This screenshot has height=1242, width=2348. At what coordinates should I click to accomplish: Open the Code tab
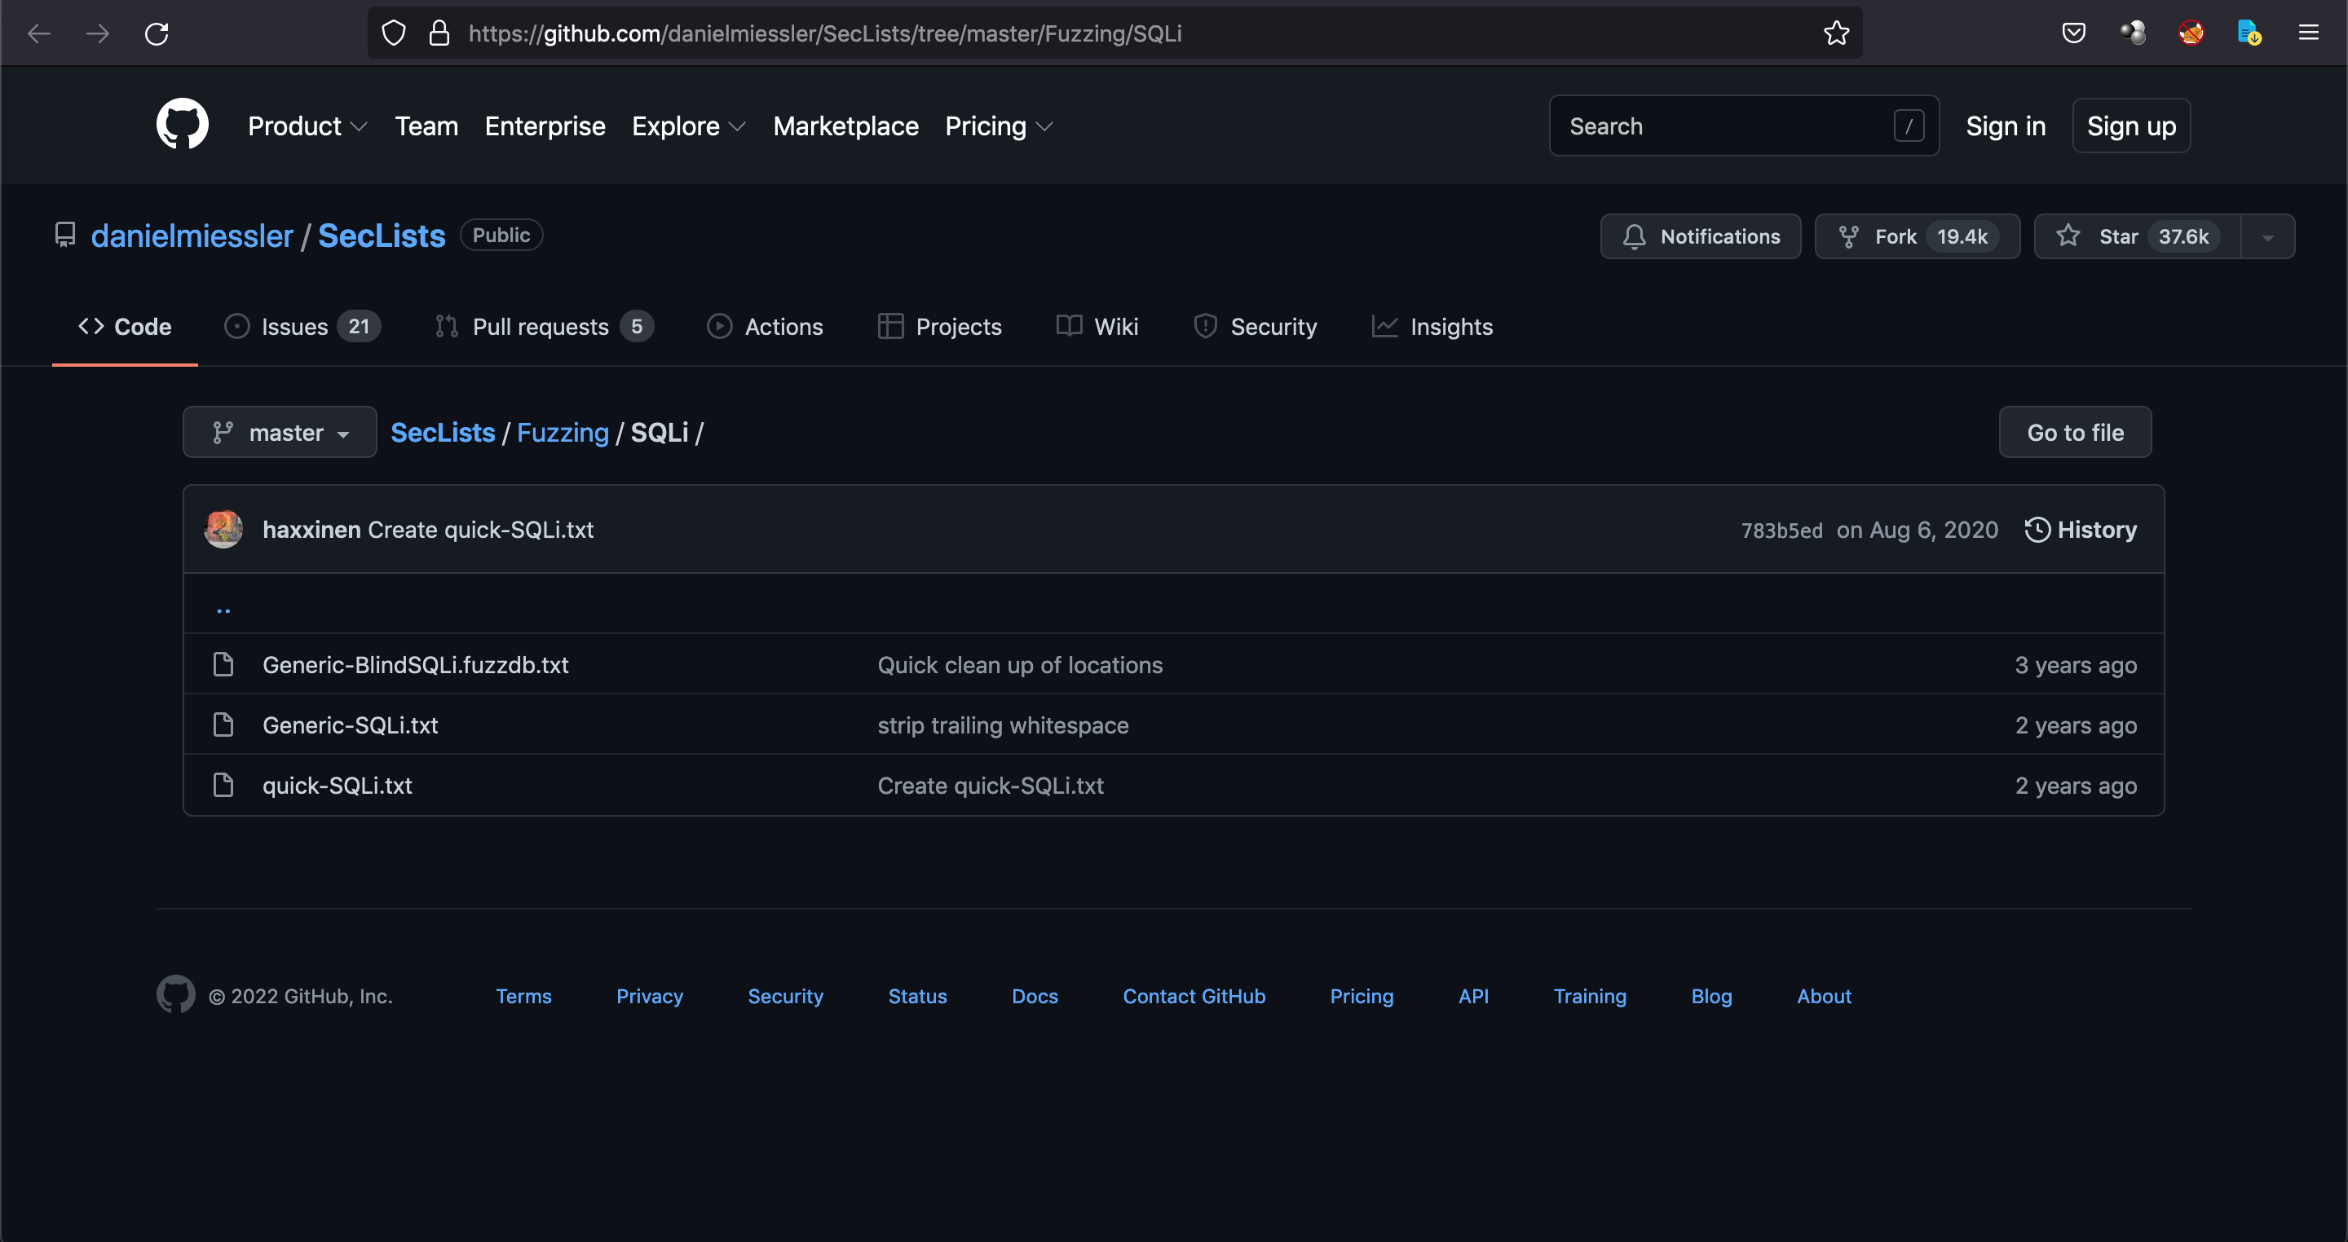pos(125,326)
